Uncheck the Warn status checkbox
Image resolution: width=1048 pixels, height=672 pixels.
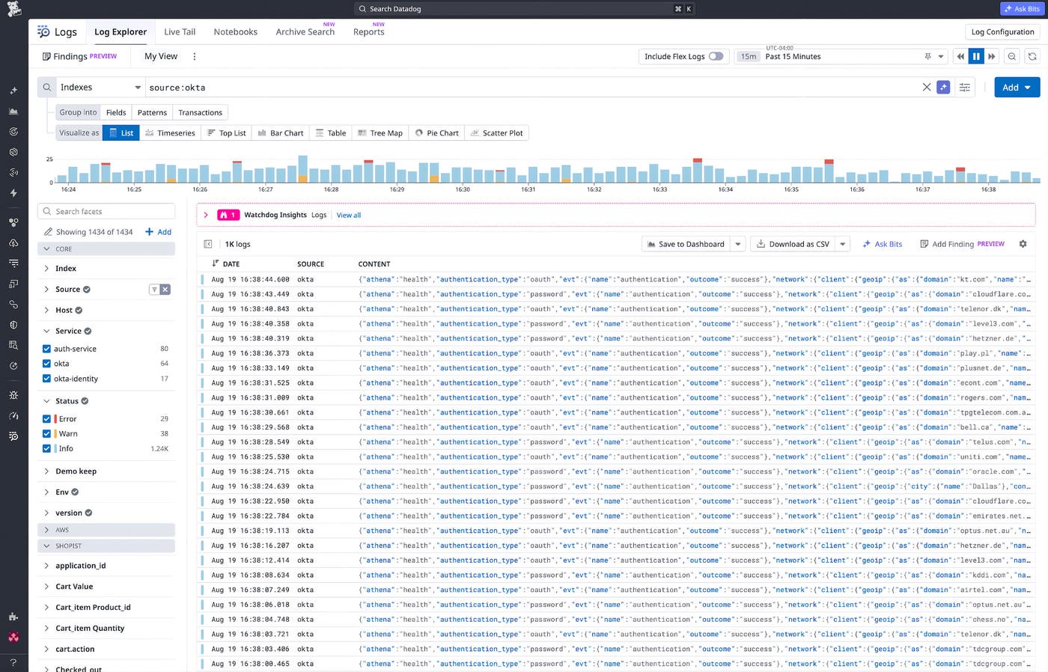(46, 434)
